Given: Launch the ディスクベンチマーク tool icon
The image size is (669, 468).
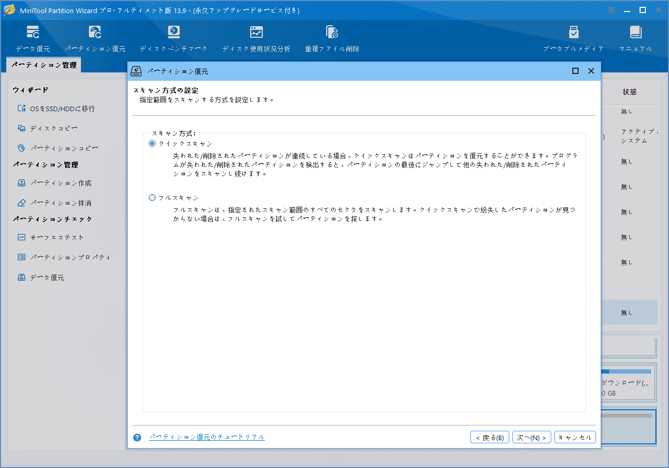Looking at the screenshot, I should pyautogui.click(x=174, y=33).
